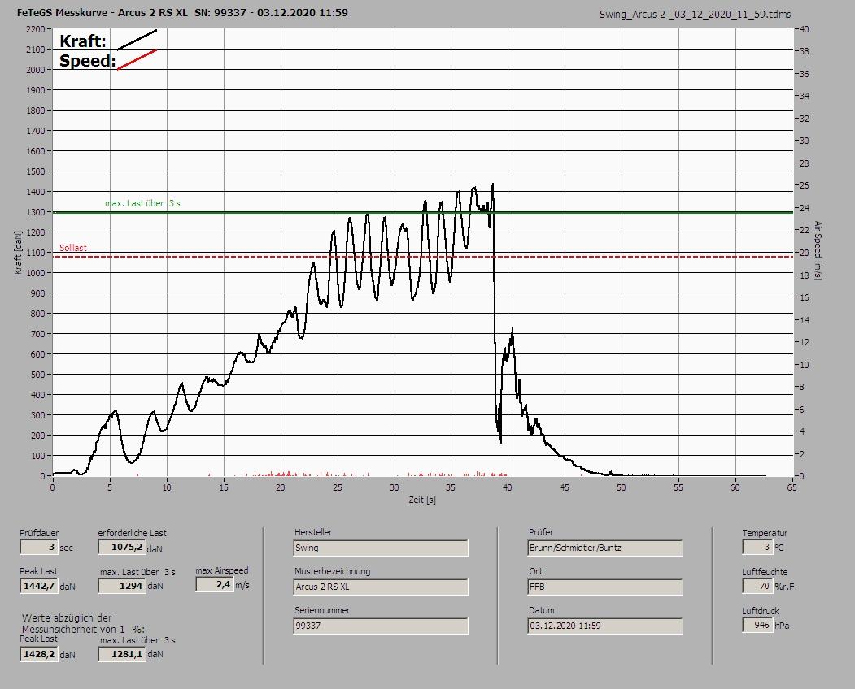This screenshot has width=855, height=689.
Task: Click the Prüfer field Brunn/Schmidtler/Buntz
Action: point(605,548)
